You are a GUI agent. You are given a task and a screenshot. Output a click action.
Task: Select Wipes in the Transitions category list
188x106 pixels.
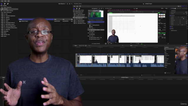(x=166, y=67)
